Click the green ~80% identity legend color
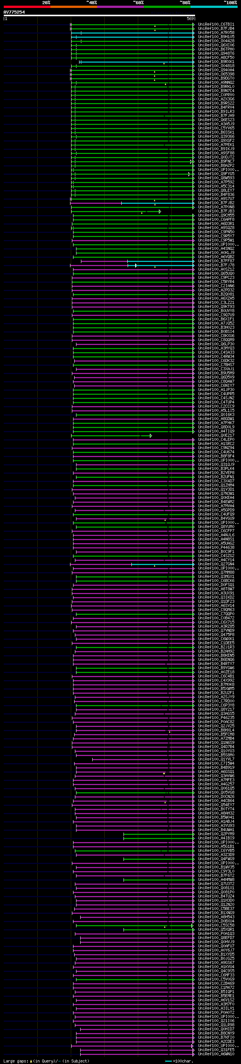Screen dimensions: 241x1064 click(x=167, y=7)
